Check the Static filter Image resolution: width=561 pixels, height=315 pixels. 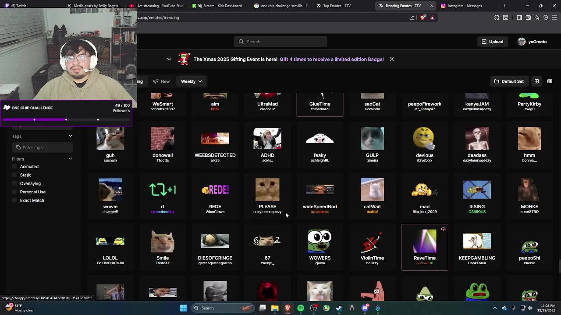[x=14, y=175]
